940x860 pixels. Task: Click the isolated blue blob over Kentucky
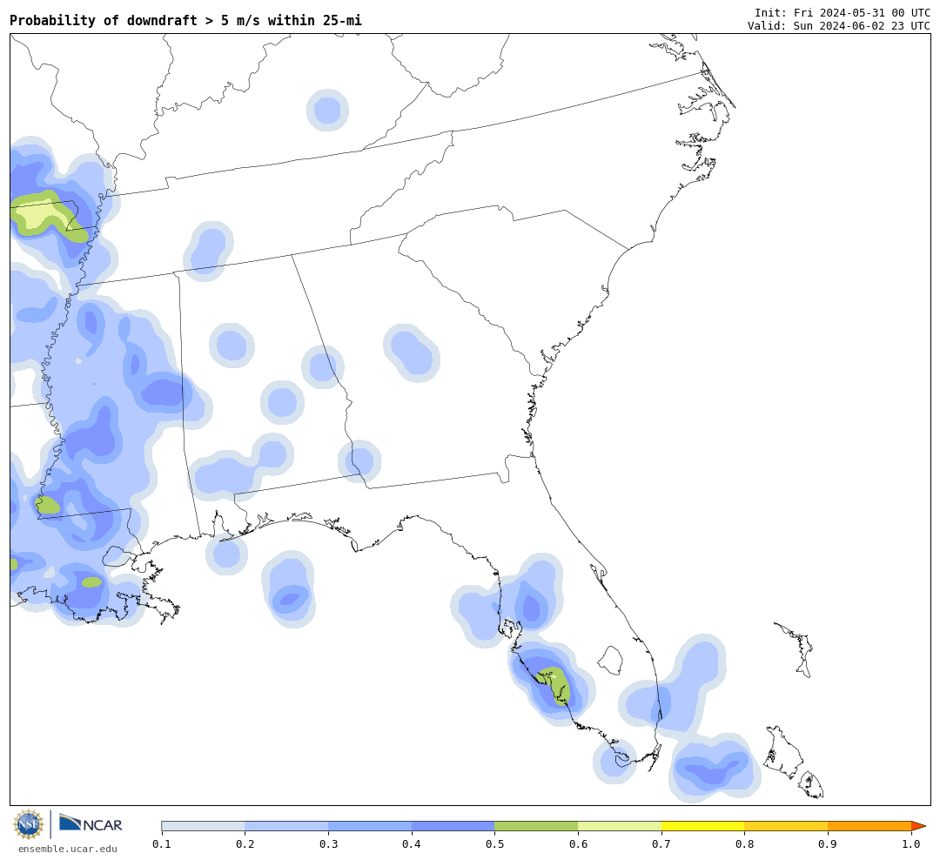coord(327,111)
